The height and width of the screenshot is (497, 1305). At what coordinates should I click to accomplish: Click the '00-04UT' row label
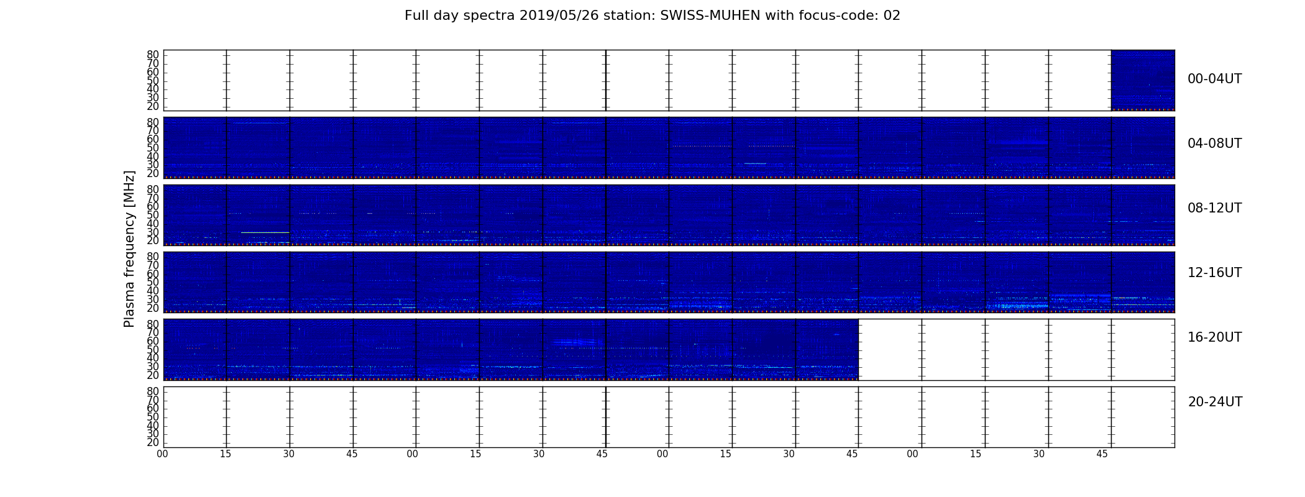click(1214, 79)
